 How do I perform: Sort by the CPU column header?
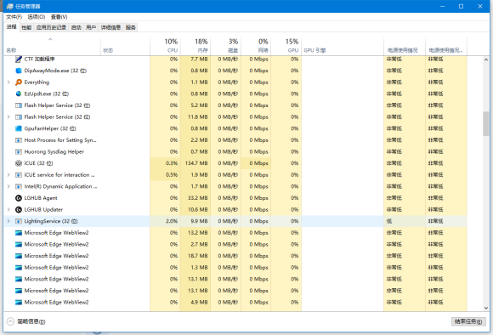(x=166, y=46)
